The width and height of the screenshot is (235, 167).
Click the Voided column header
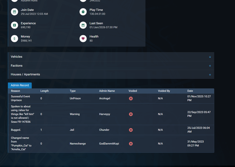[x=133, y=91]
